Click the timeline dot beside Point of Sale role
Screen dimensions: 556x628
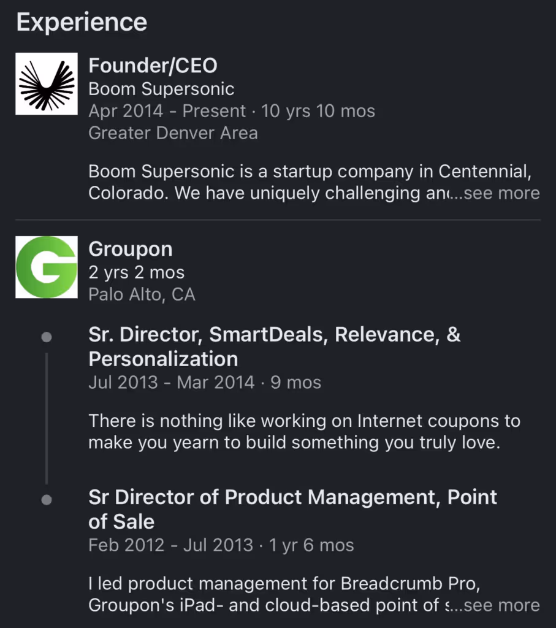tap(46, 499)
